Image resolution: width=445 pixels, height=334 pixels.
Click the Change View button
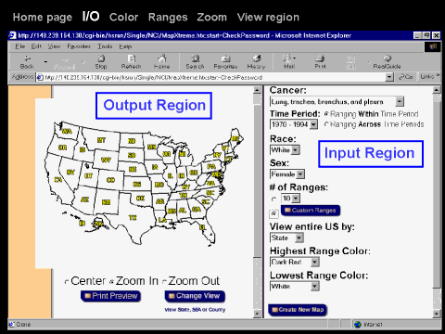point(195,296)
